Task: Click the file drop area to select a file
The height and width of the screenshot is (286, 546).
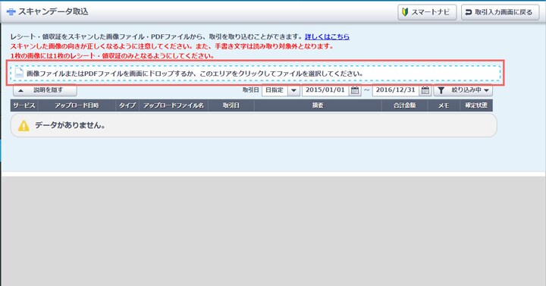Action: 256,73
